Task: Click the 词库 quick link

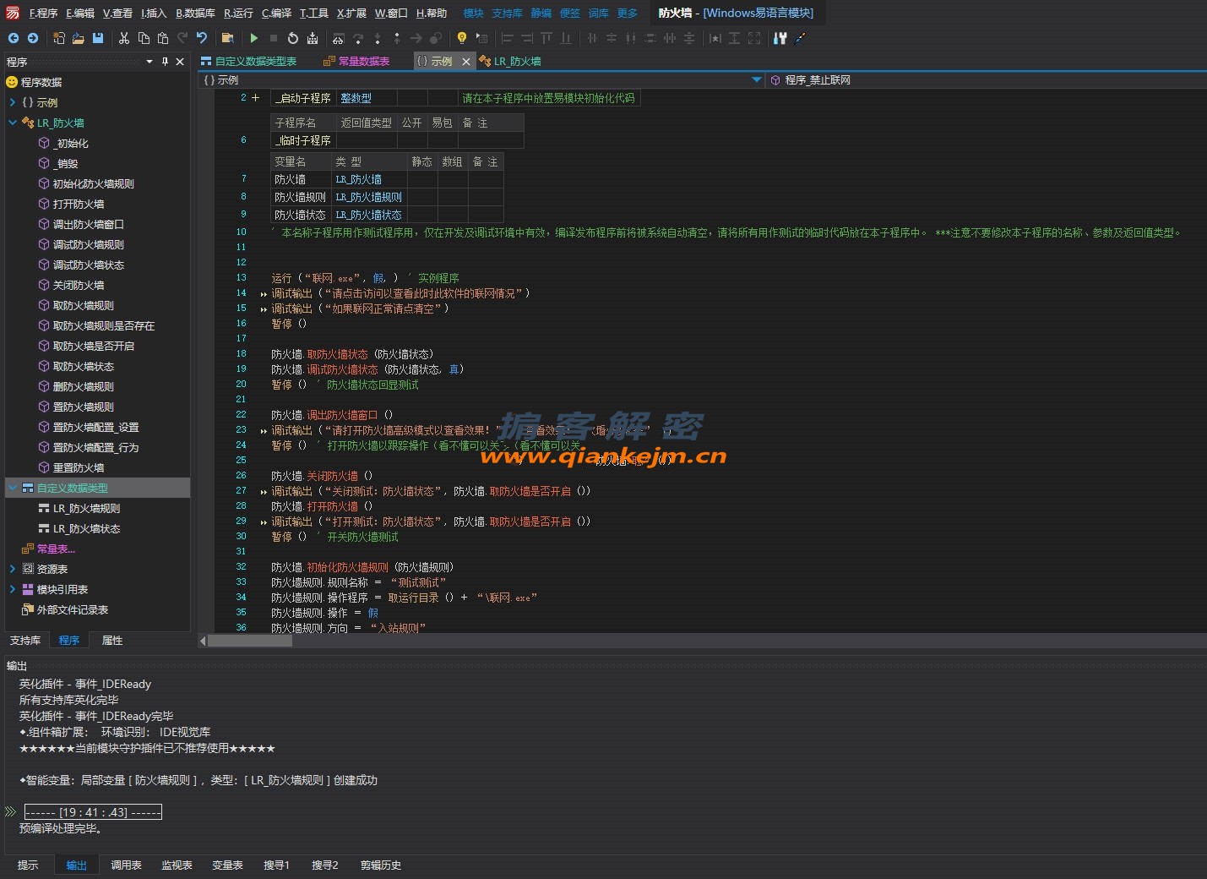Action: coord(598,13)
